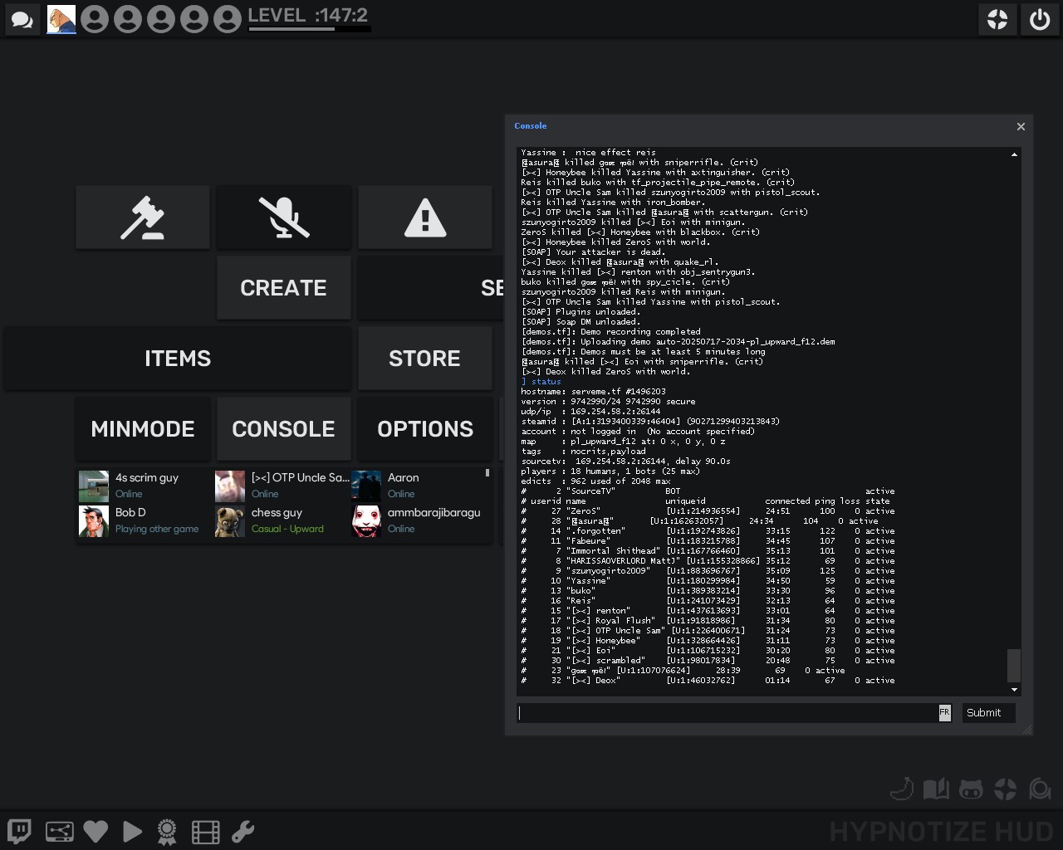
Task: Open the achievements ribbon medal icon
Action: (x=167, y=831)
